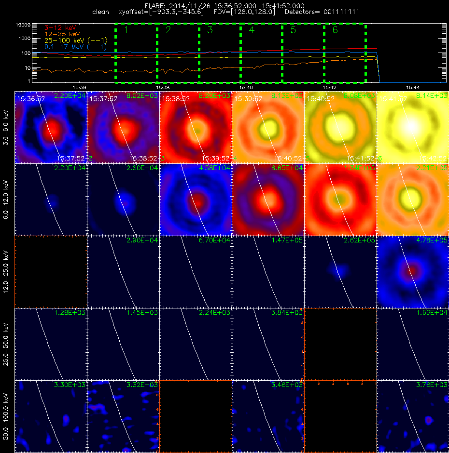
Task: Click the 8.14E+03 peak value label
Action: pos(432,95)
